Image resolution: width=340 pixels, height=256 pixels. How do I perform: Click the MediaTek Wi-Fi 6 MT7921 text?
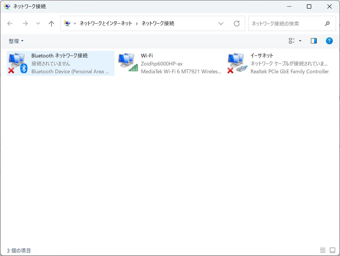181,72
